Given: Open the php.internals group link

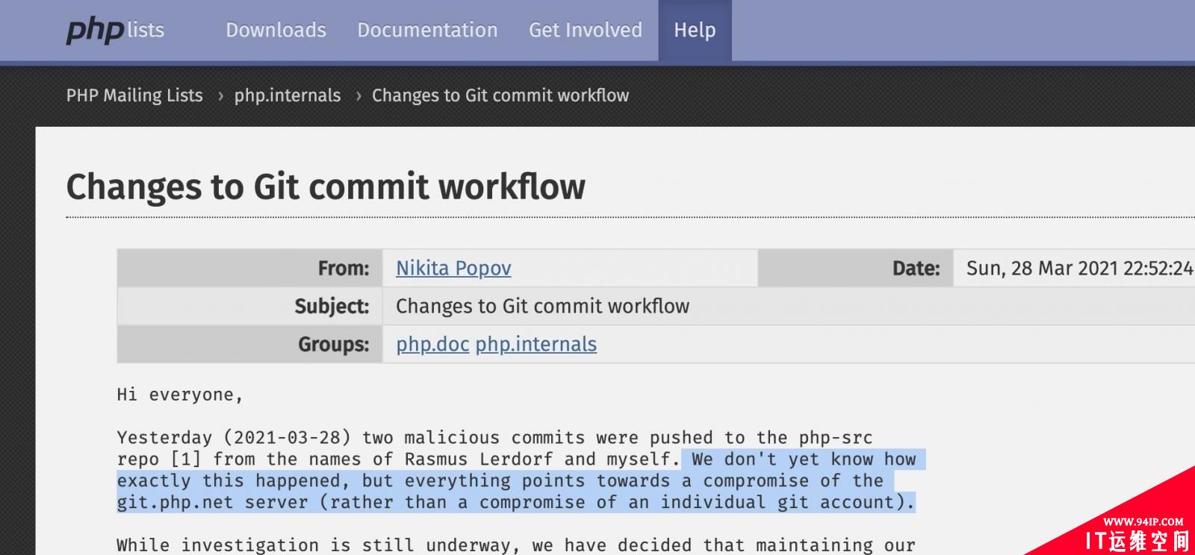Looking at the screenshot, I should click(x=536, y=344).
